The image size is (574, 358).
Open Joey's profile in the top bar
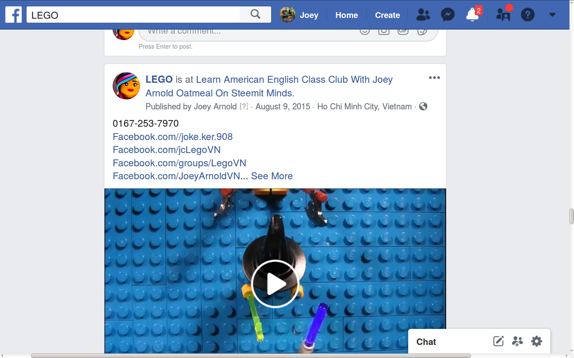[299, 15]
